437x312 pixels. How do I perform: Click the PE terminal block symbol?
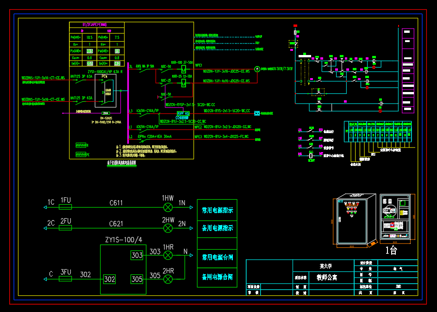point(81,154)
